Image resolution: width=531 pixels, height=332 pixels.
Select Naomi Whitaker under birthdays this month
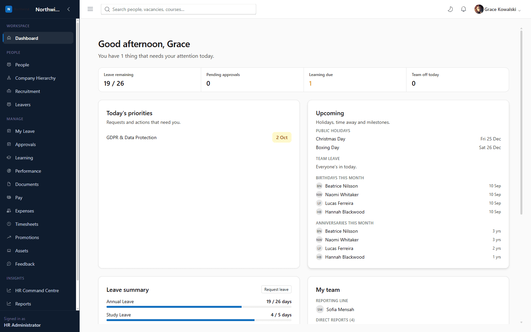[x=408, y=195]
